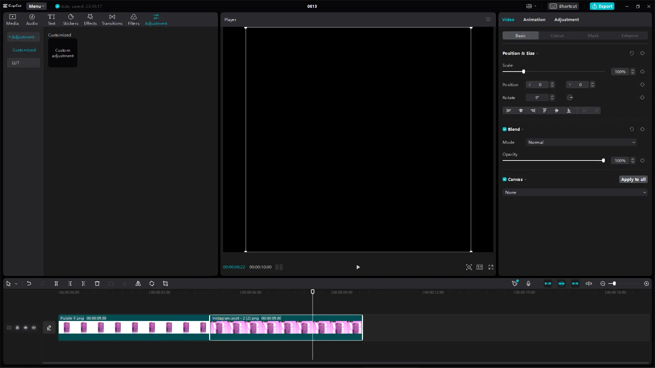
Task: Click the delete segment icon in toolbar
Action: [x=97, y=283]
